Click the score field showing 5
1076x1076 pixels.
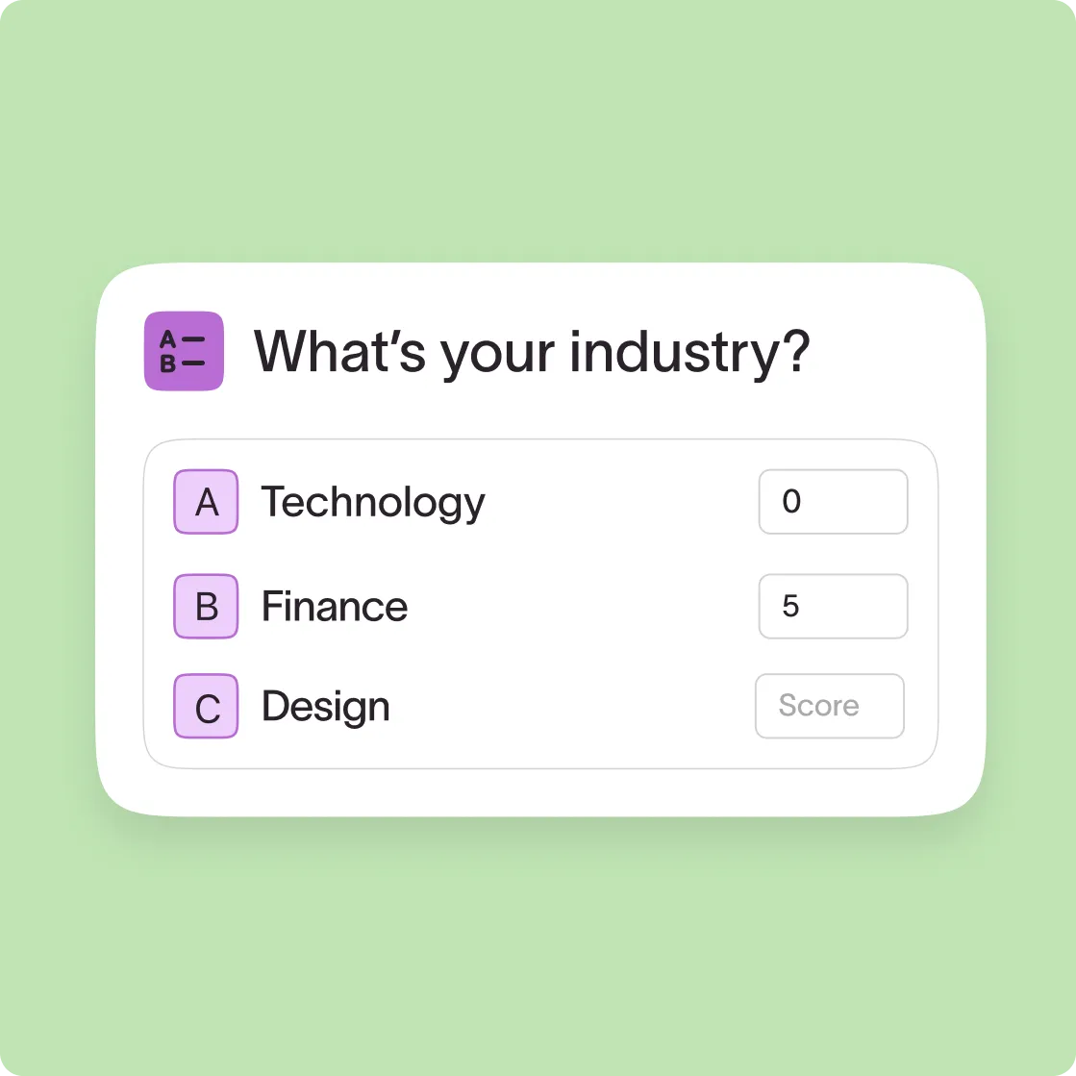click(x=833, y=606)
